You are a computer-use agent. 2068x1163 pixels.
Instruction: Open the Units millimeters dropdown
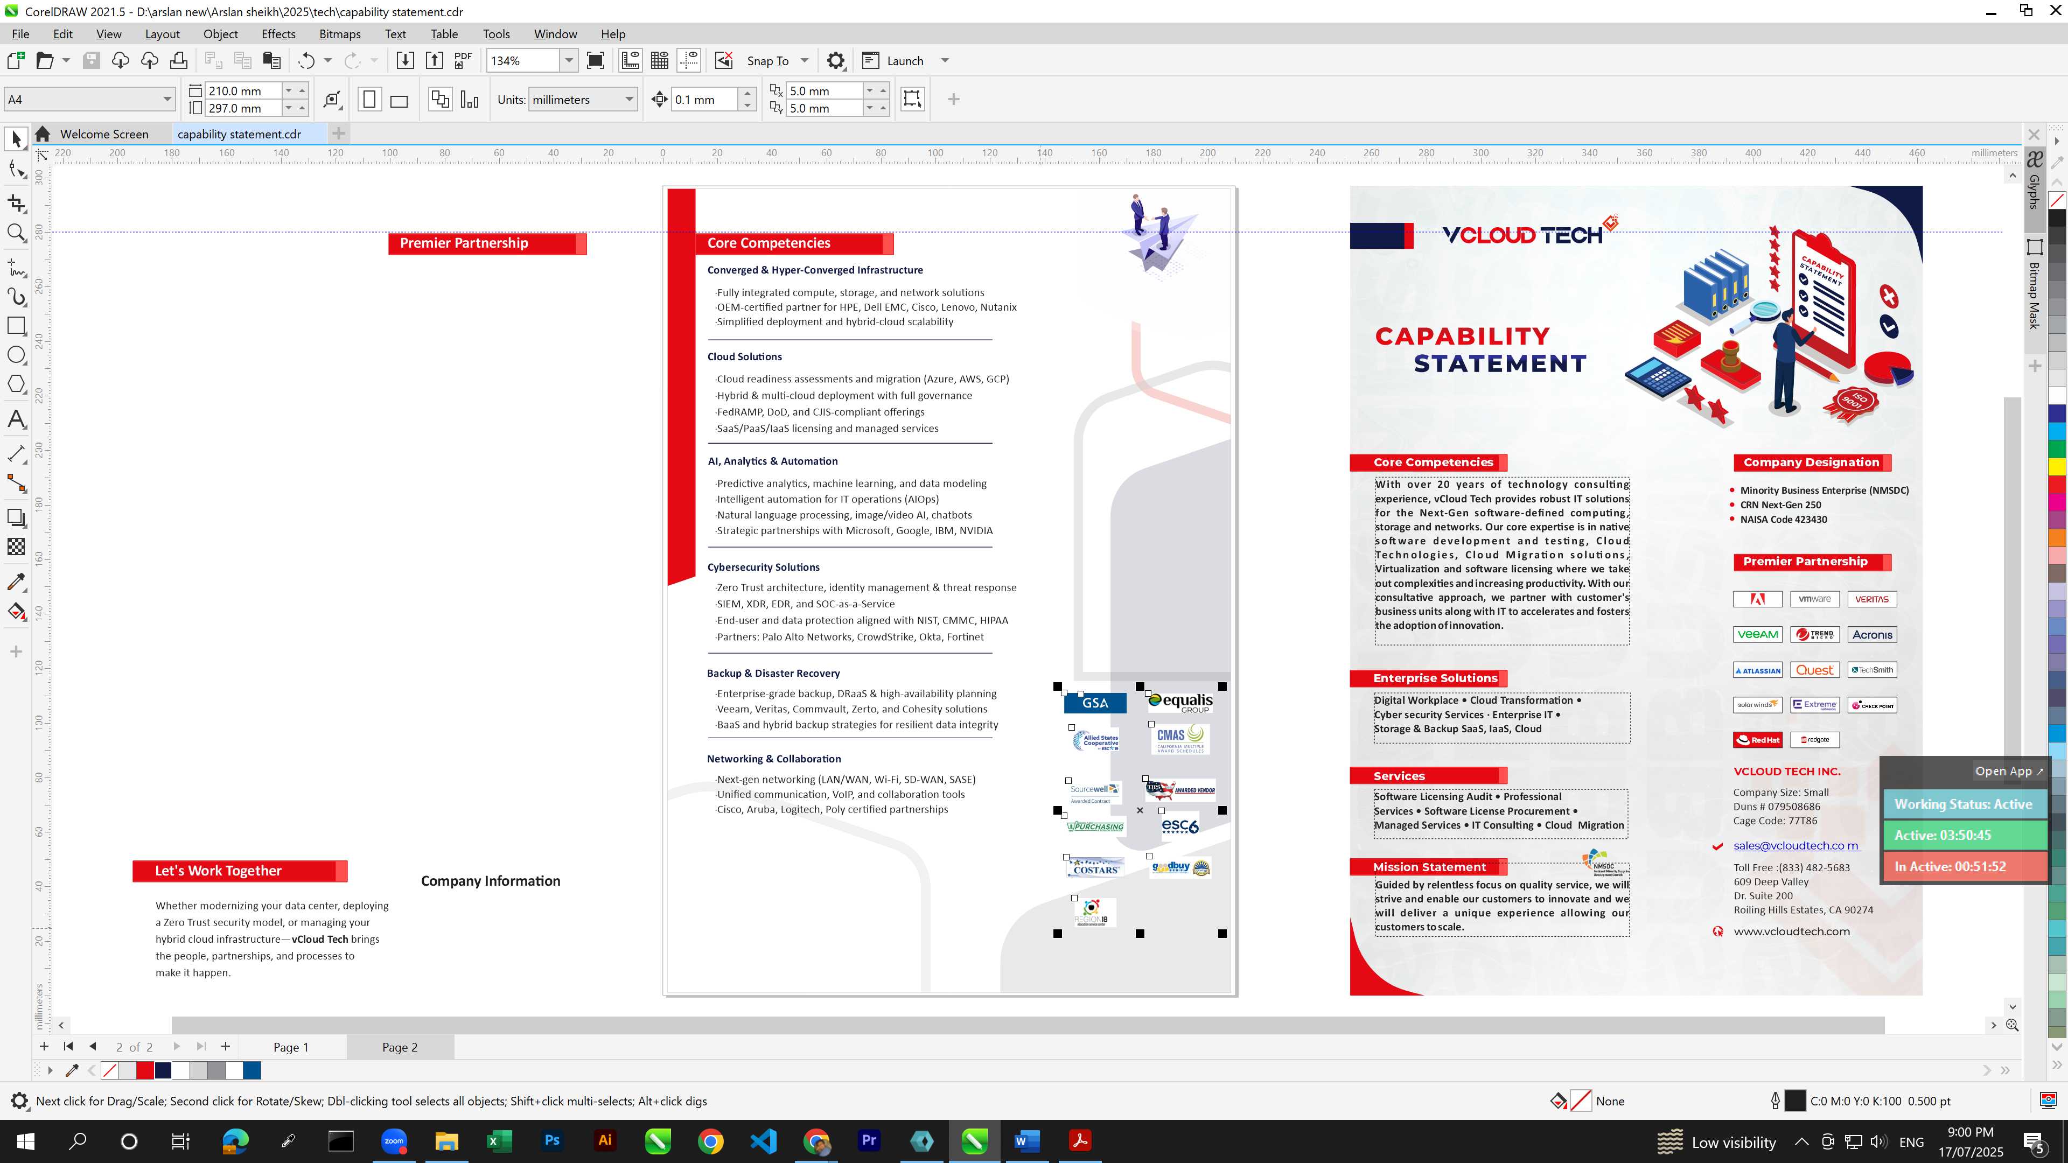[630, 100]
